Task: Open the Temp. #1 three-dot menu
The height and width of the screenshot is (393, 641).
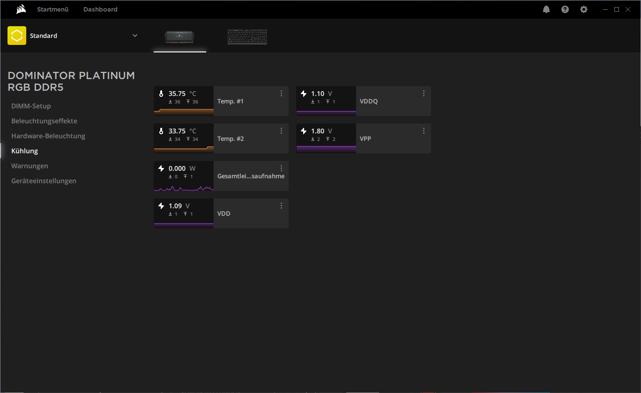Action: 281,94
